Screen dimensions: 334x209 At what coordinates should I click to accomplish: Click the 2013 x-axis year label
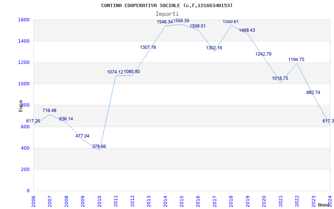pos(149,201)
